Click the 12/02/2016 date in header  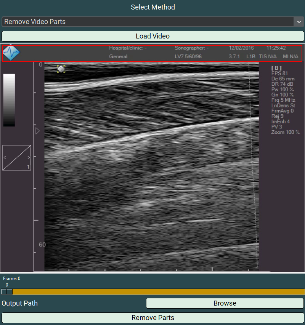coord(241,48)
